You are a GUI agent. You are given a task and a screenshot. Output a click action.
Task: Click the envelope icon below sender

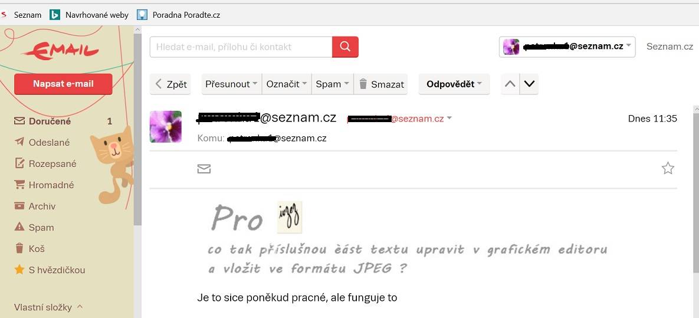tap(204, 169)
